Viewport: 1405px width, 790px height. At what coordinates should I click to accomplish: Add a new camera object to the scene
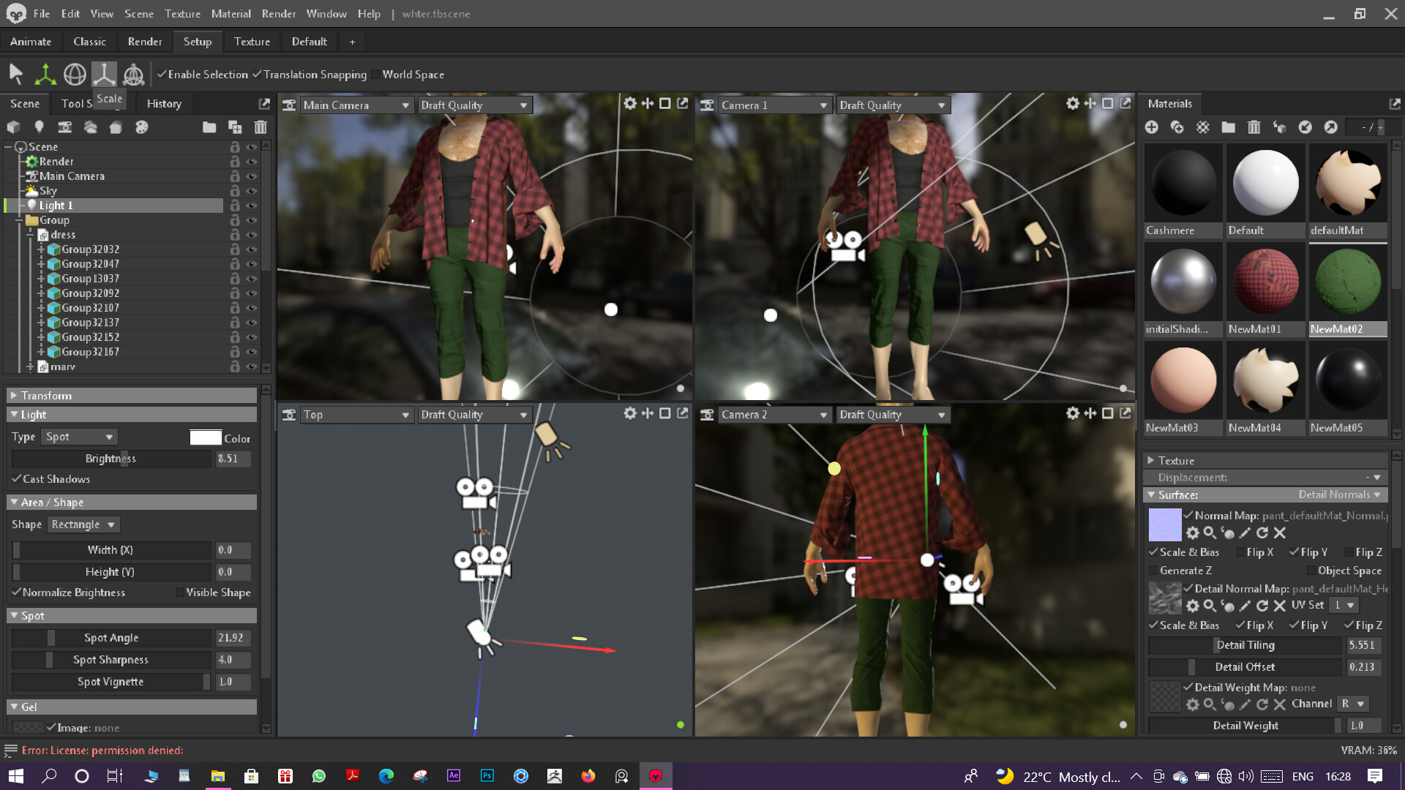coord(64,127)
